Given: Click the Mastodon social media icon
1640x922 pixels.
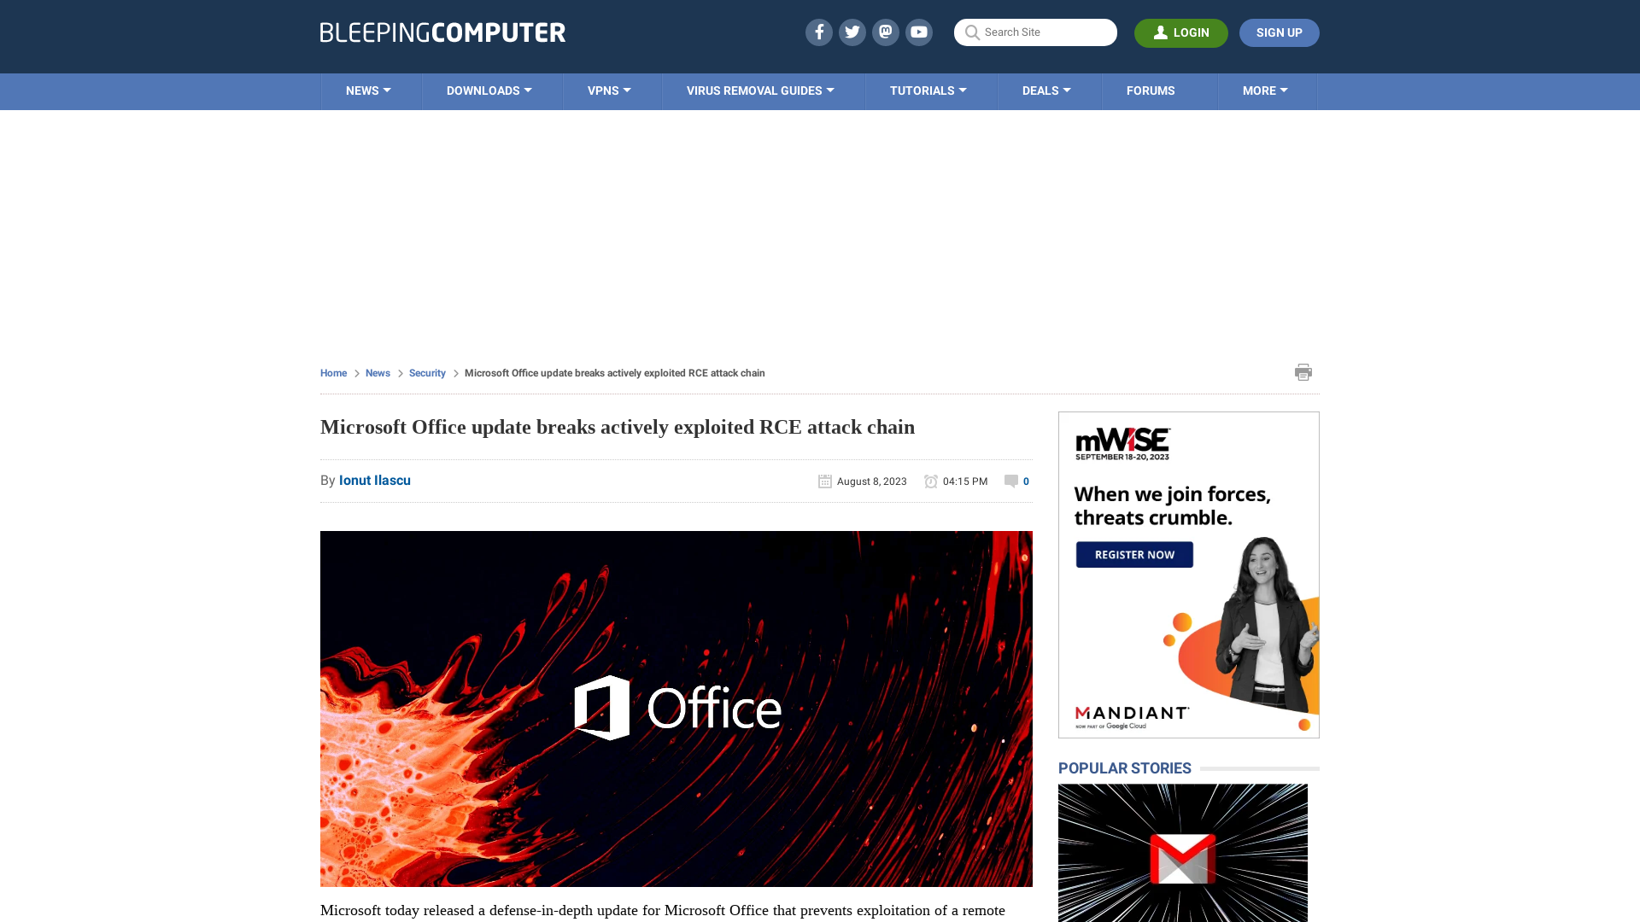Looking at the screenshot, I should coord(885,32).
